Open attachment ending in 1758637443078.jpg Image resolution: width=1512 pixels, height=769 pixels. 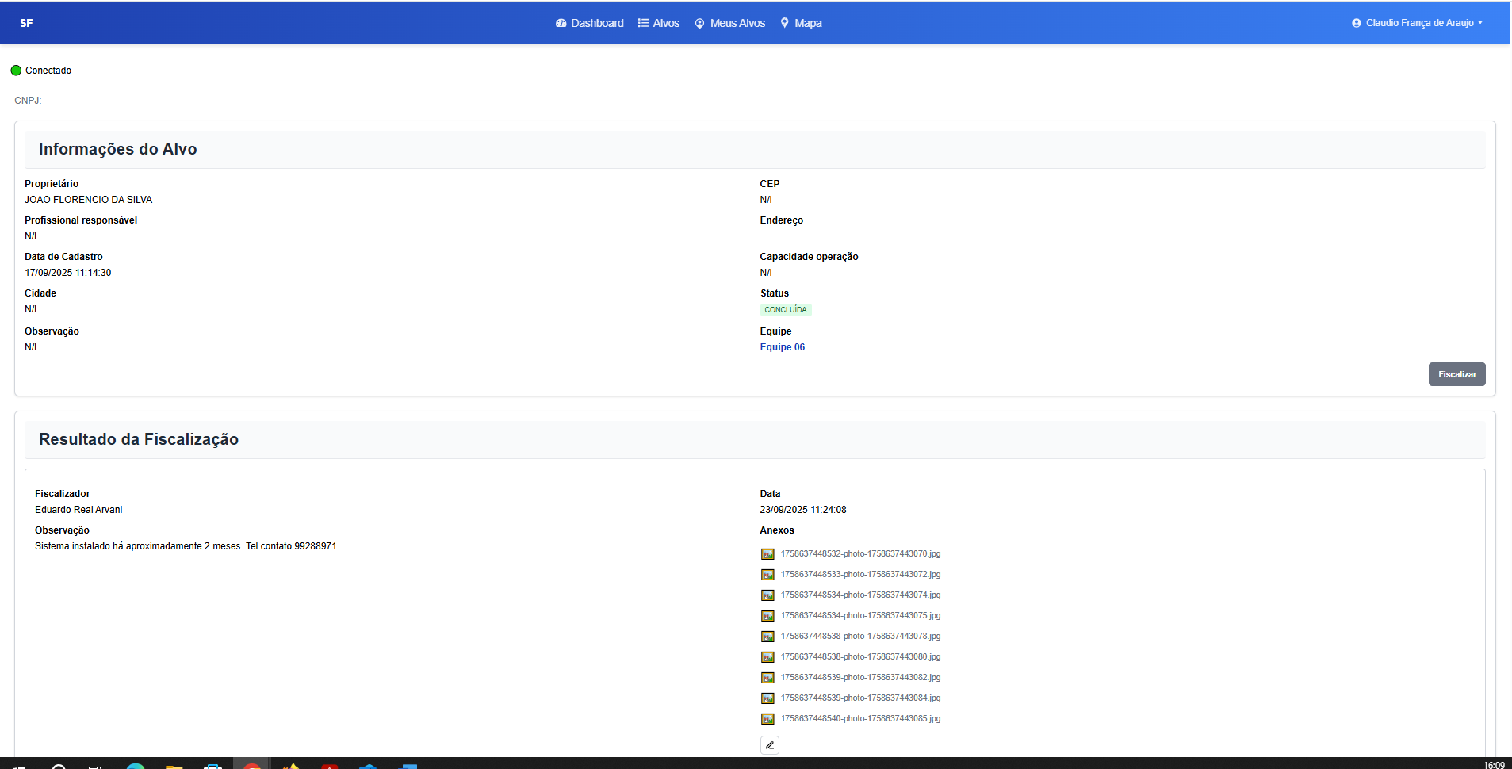click(x=860, y=637)
